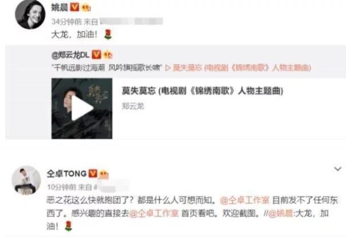
Task: Click verified V badge beside 郑云龙DL
Action: [96, 55]
